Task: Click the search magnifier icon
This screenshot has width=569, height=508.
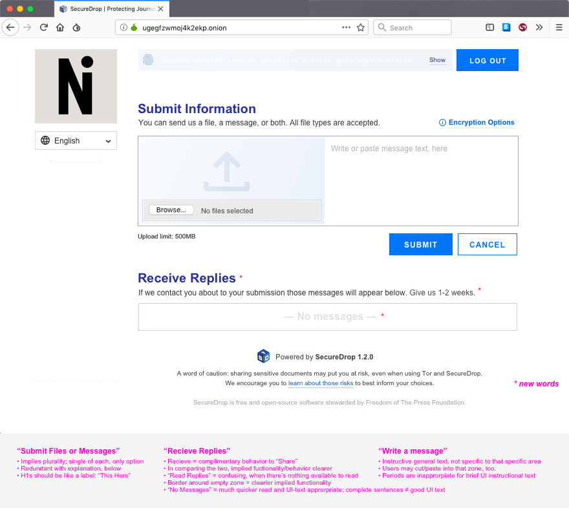Action: pos(382,28)
